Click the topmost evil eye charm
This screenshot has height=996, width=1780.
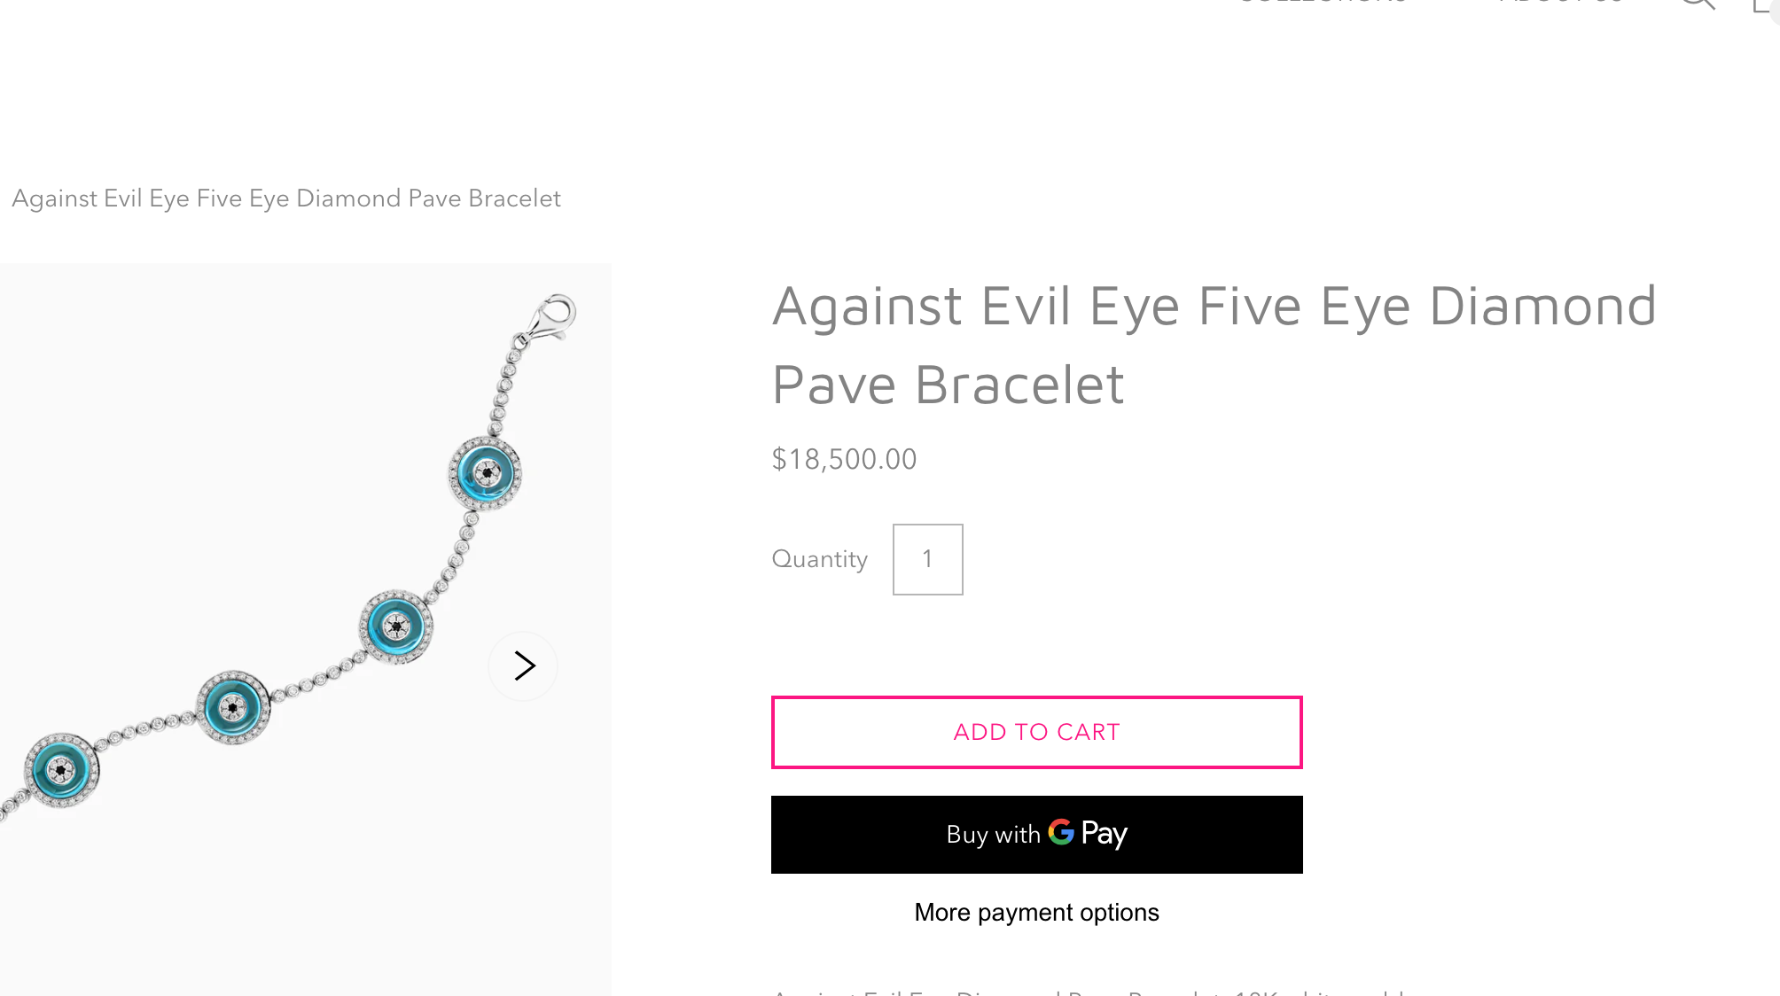pyautogui.click(x=486, y=473)
